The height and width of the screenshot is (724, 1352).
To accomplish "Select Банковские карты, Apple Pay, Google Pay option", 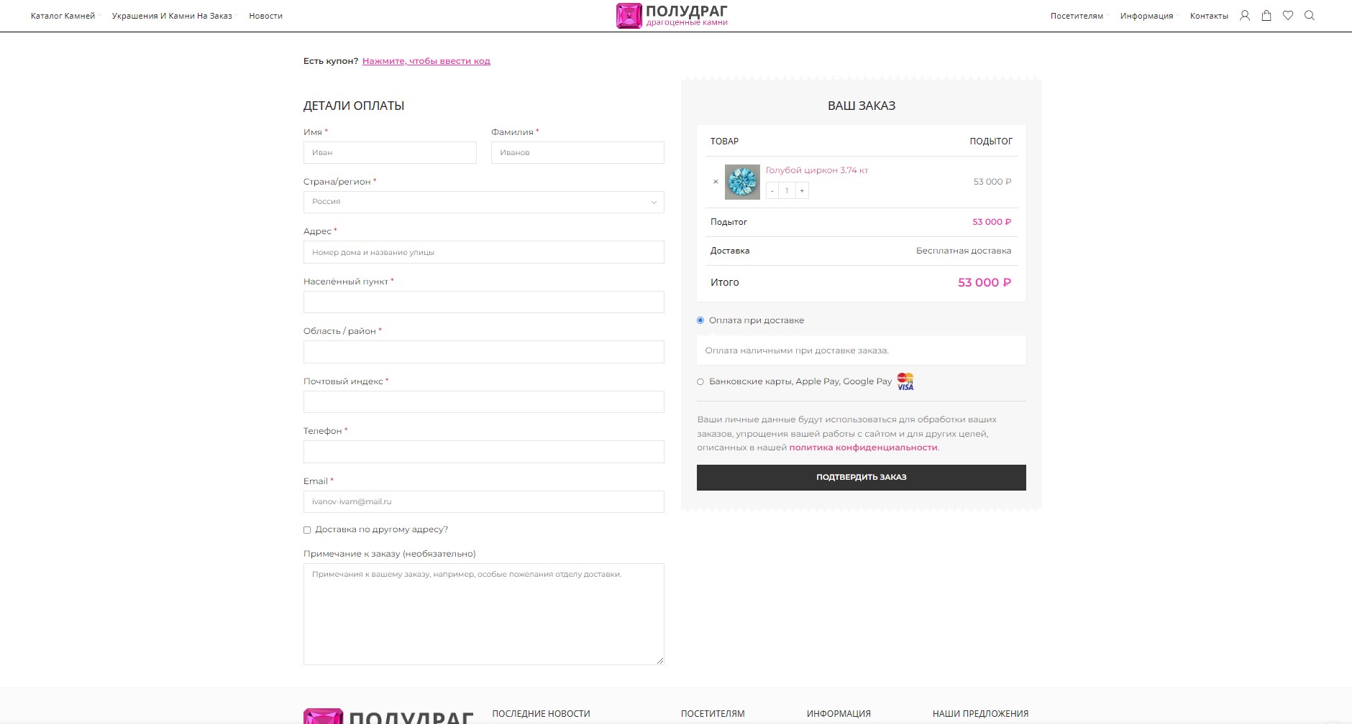I will [x=700, y=382].
